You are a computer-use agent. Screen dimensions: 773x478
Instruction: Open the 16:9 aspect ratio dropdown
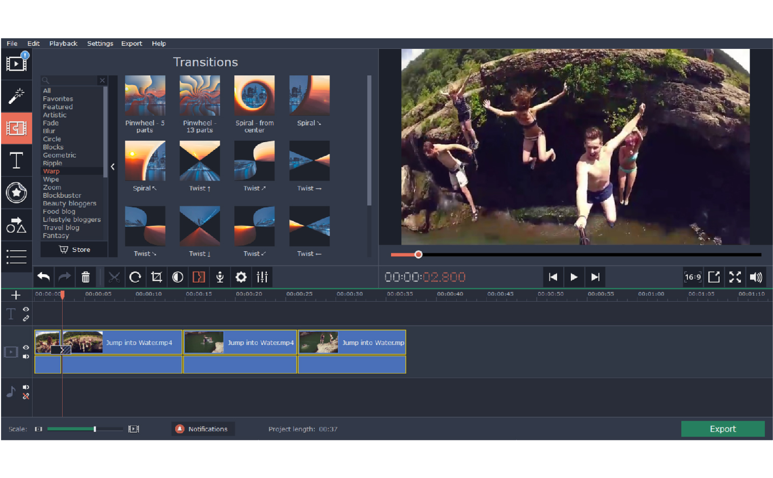pos(693,277)
